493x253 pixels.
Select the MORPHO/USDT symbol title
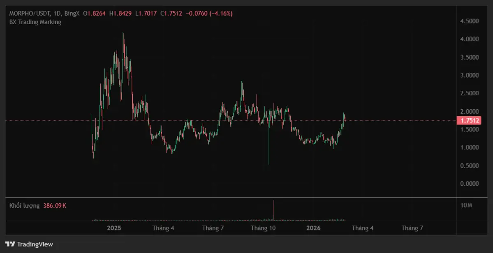pyautogui.click(x=28, y=14)
